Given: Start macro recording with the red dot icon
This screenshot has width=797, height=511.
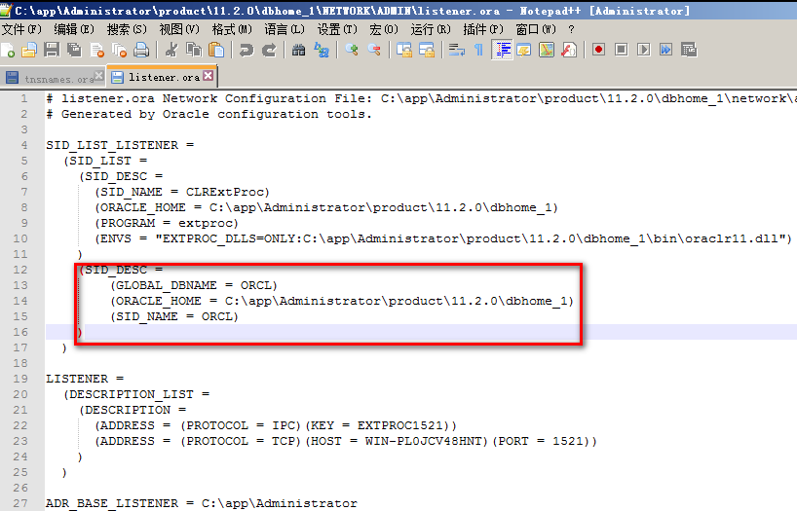Looking at the screenshot, I should 599,50.
